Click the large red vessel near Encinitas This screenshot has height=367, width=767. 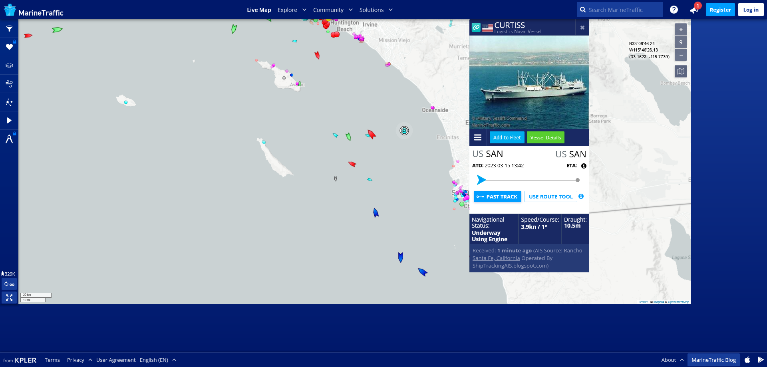point(372,134)
